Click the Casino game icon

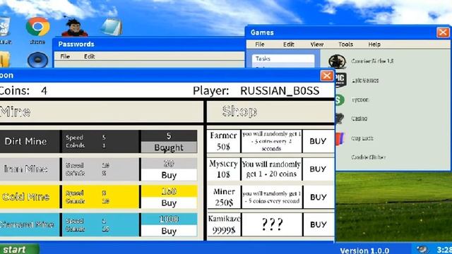pyautogui.click(x=340, y=119)
